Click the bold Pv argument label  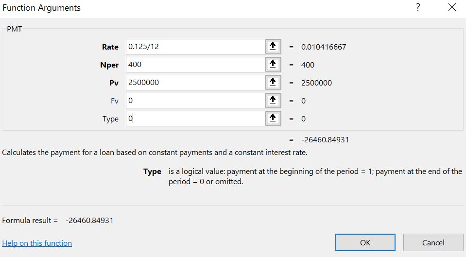click(114, 83)
